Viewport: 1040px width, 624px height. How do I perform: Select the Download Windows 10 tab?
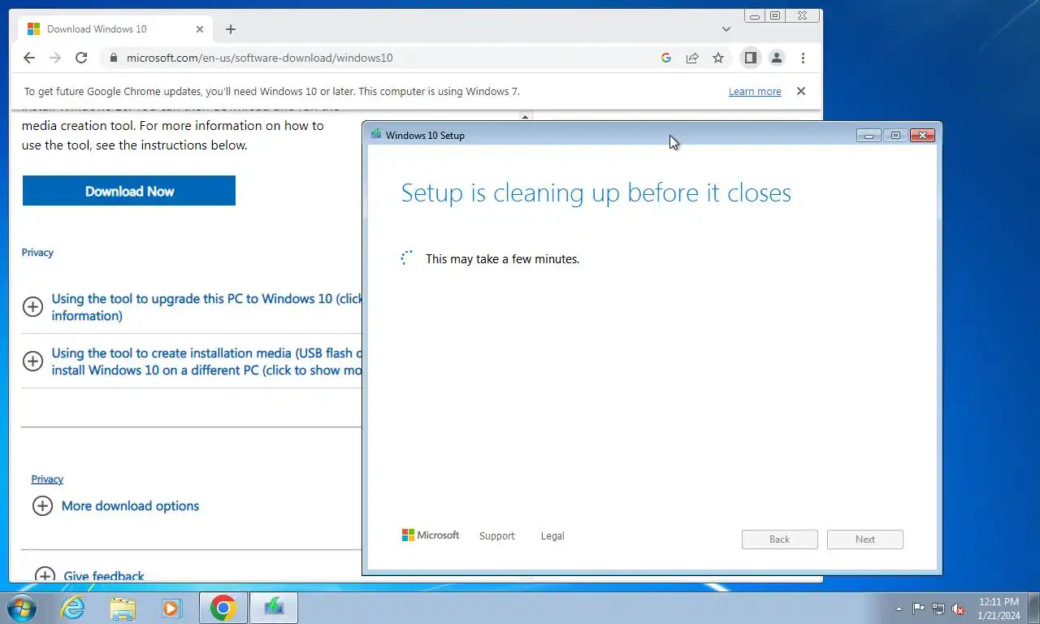pos(115,29)
